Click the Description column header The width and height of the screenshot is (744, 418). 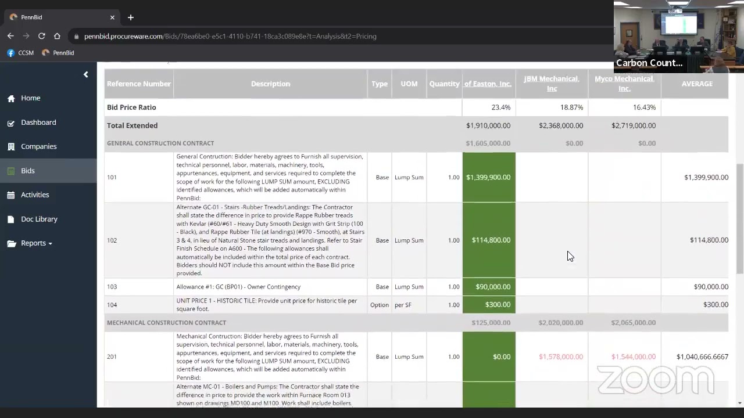point(270,84)
